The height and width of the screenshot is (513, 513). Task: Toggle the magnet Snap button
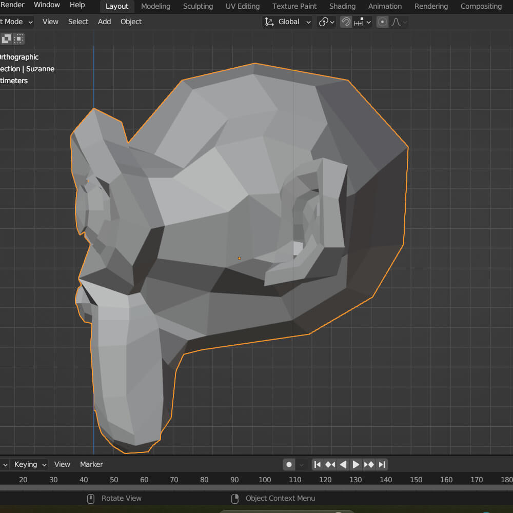(346, 22)
